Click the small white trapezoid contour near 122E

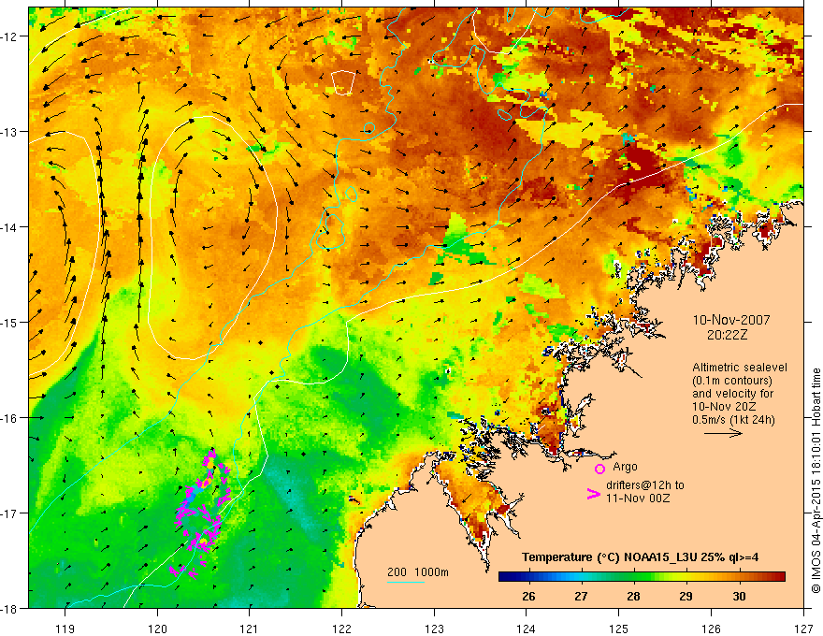(x=343, y=83)
